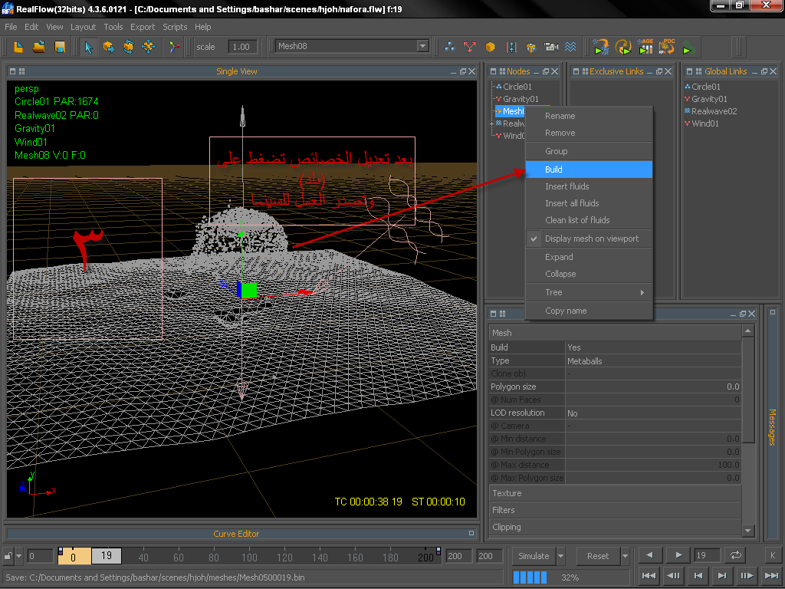Expand the Texture section
Screen dimensions: 785x589
click(x=615, y=493)
